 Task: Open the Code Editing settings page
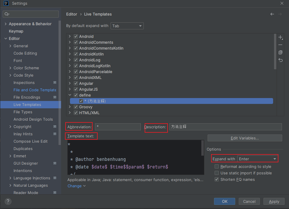pos(25,53)
